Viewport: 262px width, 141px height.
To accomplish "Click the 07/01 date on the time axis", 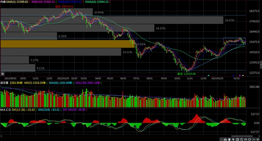I will point(136,78).
